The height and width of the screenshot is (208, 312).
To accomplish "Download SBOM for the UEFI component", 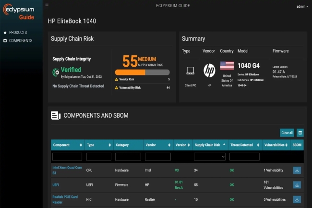I will click(x=297, y=185).
